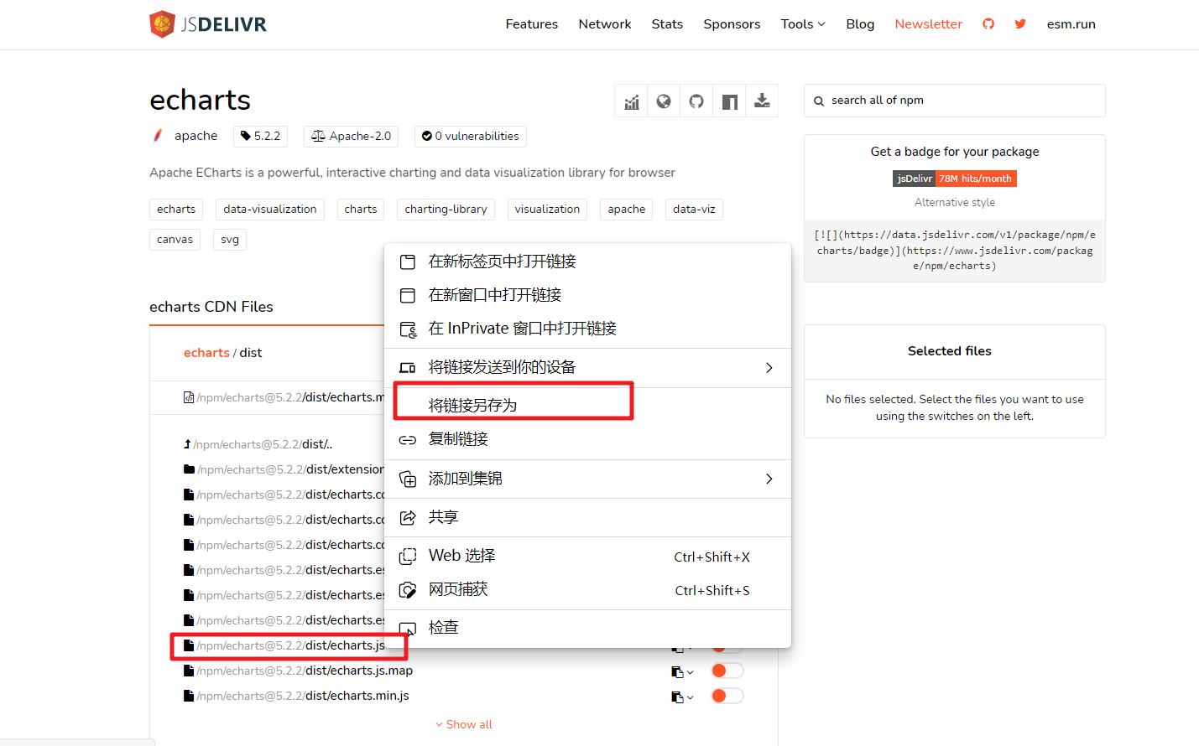
Task: Click the Show all link below the file list
Action: click(463, 724)
